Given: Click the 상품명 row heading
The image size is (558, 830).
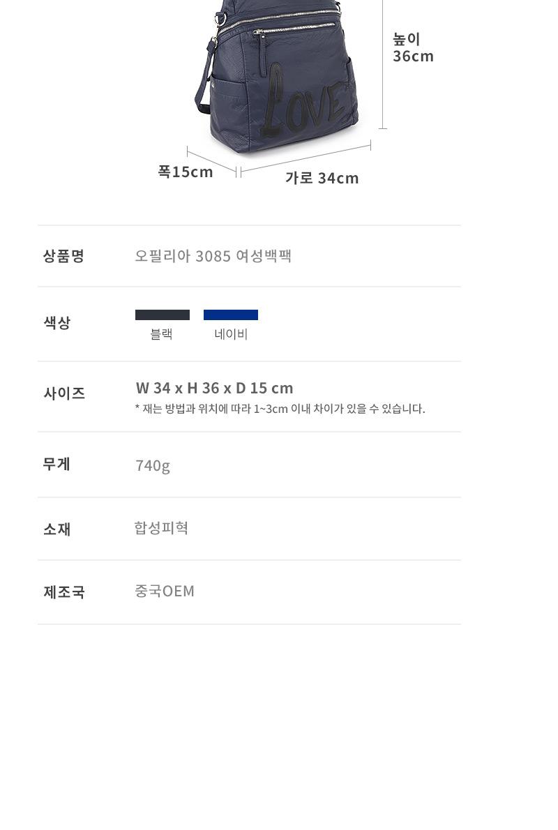Looking at the screenshot, I should click(63, 256).
